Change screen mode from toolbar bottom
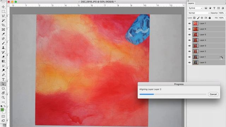 point(3,121)
